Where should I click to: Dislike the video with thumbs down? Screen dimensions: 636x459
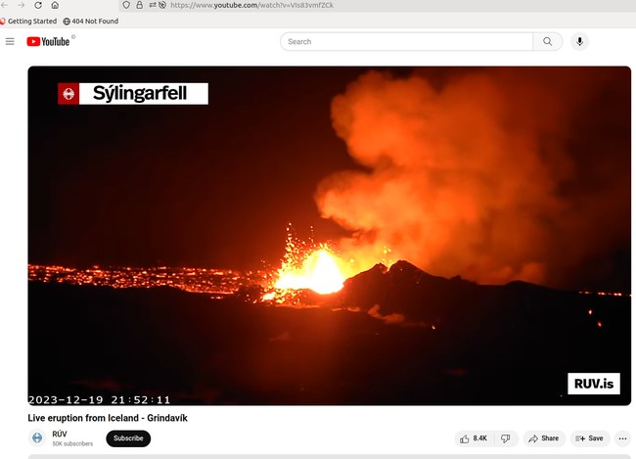[505, 438]
